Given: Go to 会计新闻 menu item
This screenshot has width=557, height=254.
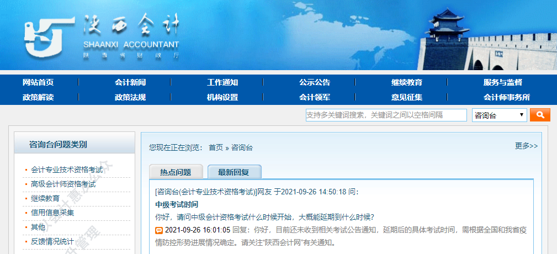Looking at the screenshot, I should pyautogui.click(x=130, y=82).
